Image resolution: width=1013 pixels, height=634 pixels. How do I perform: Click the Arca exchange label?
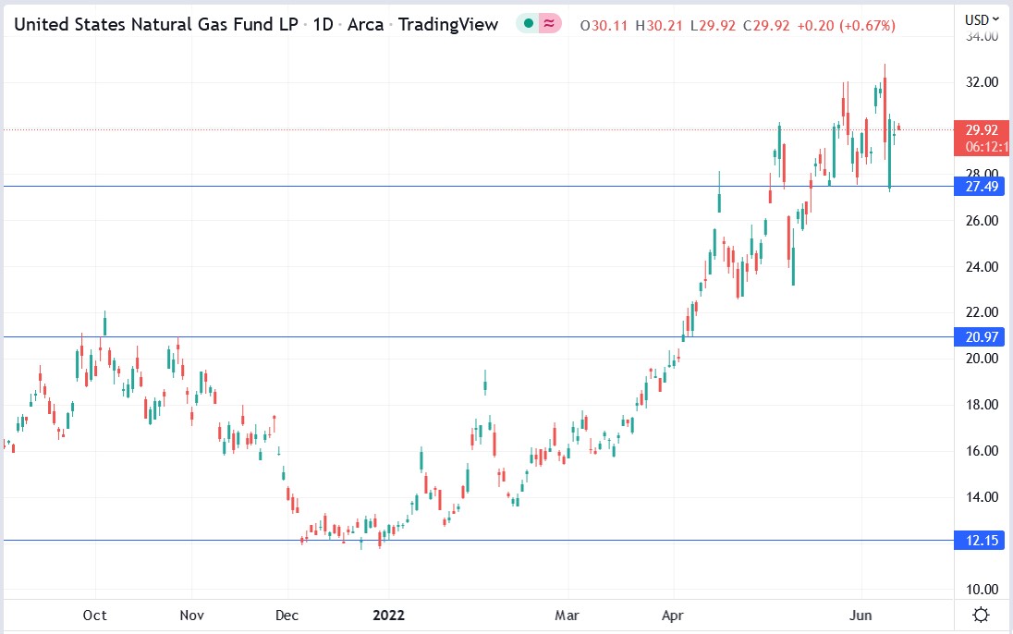[x=366, y=25]
